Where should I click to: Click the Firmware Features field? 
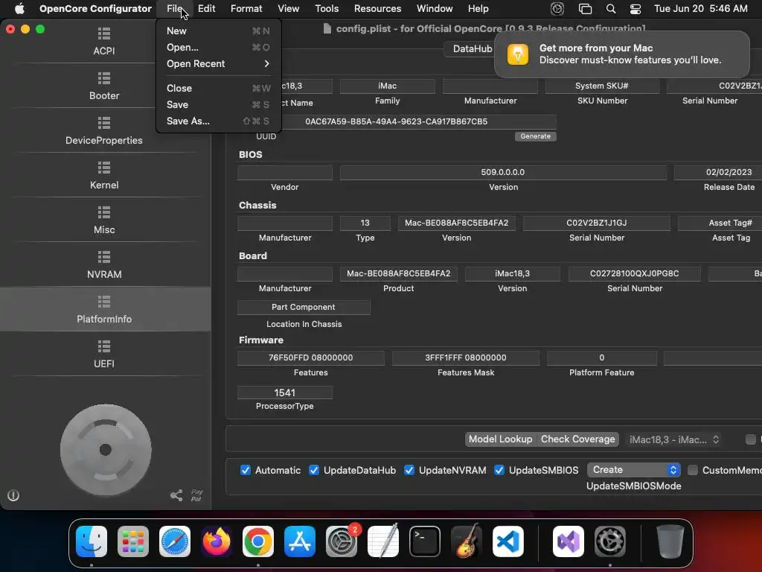310,357
